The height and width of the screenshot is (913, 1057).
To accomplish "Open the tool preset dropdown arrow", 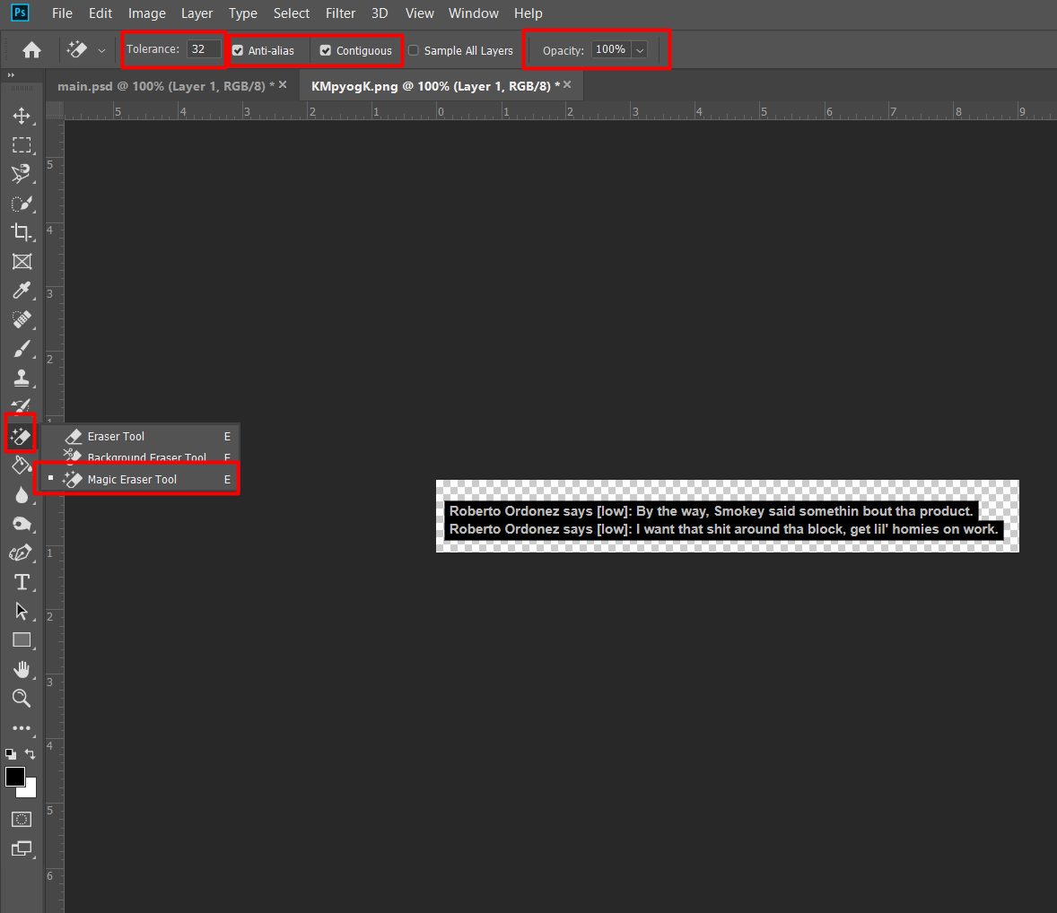I will [x=101, y=50].
